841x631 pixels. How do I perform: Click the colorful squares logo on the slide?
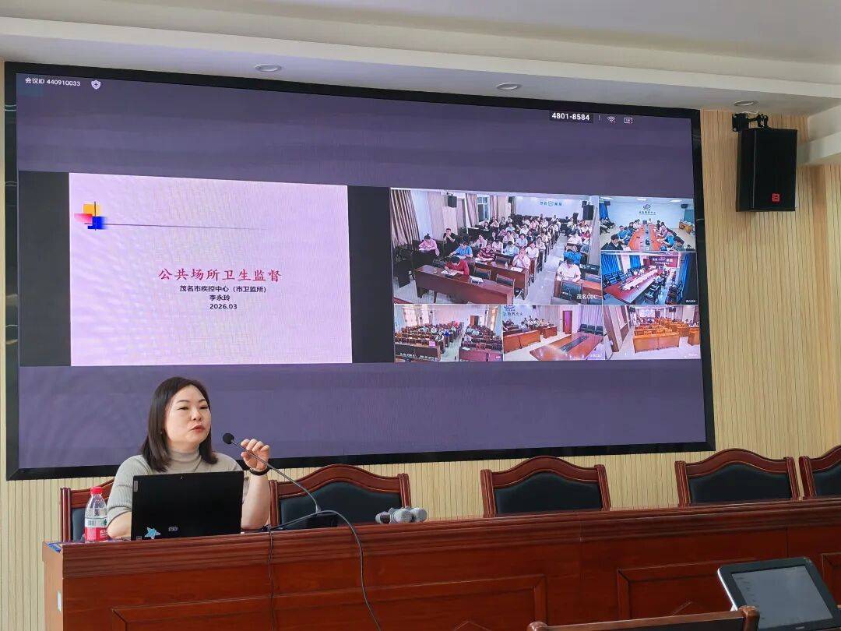(90, 216)
